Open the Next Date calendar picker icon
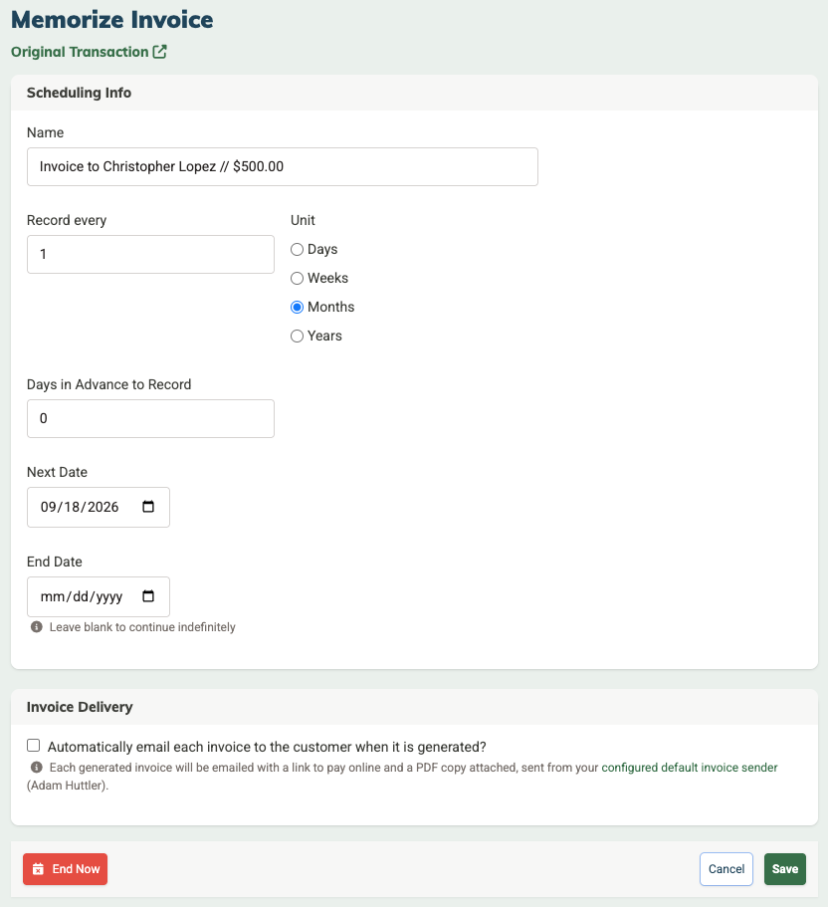The image size is (828, 907). tap(148, 507)
